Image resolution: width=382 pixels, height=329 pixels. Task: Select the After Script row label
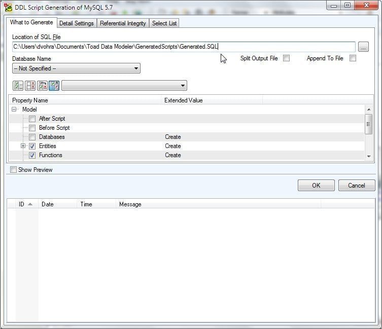52,119
